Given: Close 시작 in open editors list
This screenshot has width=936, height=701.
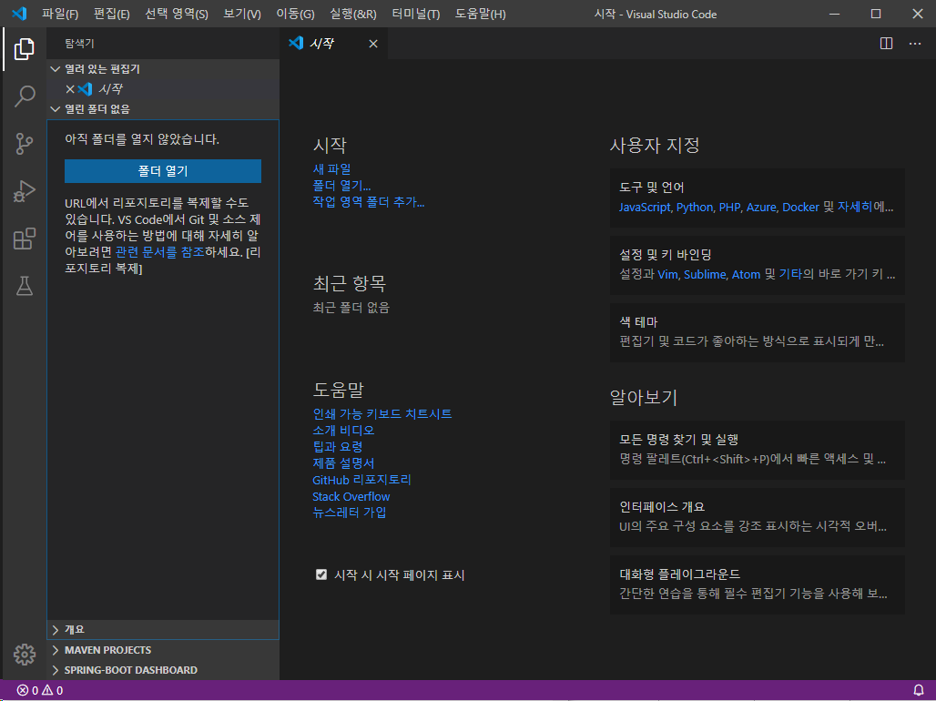Looking at the screenshot, I should tap(69, 89).
